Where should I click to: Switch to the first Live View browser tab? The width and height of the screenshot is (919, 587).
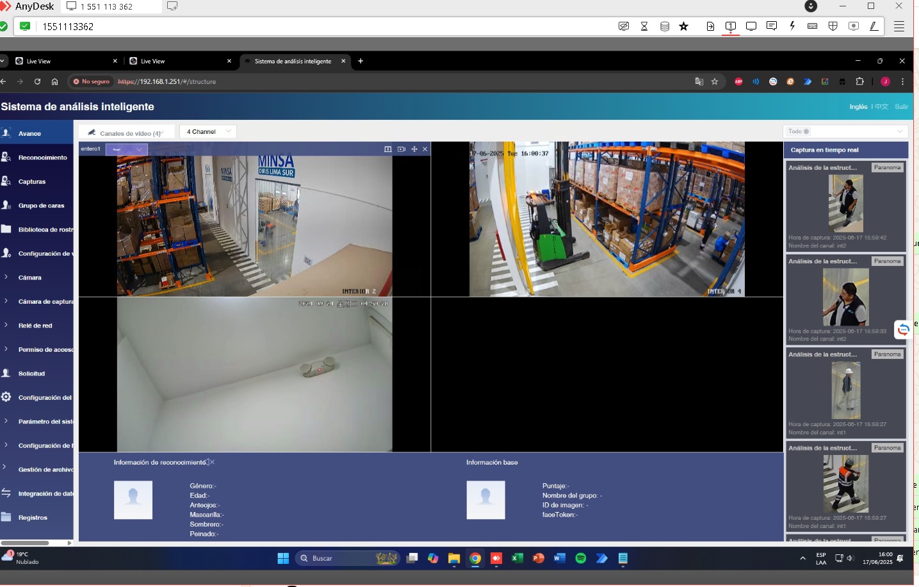tap(64, 62)
